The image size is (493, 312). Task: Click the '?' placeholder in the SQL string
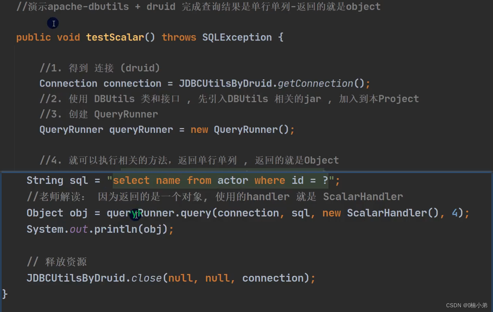[x=325, y=180]
